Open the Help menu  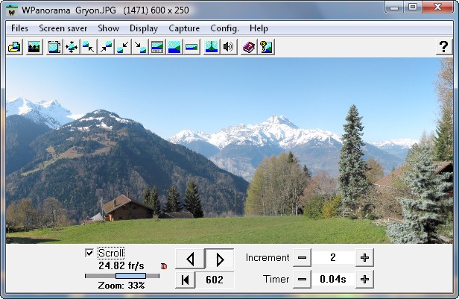259,28
